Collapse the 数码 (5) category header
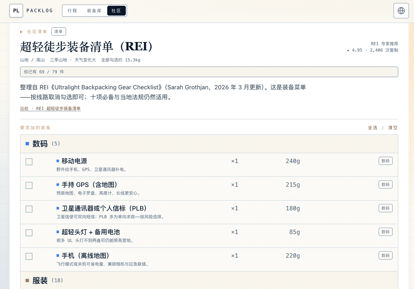 [x=209, y=144]
